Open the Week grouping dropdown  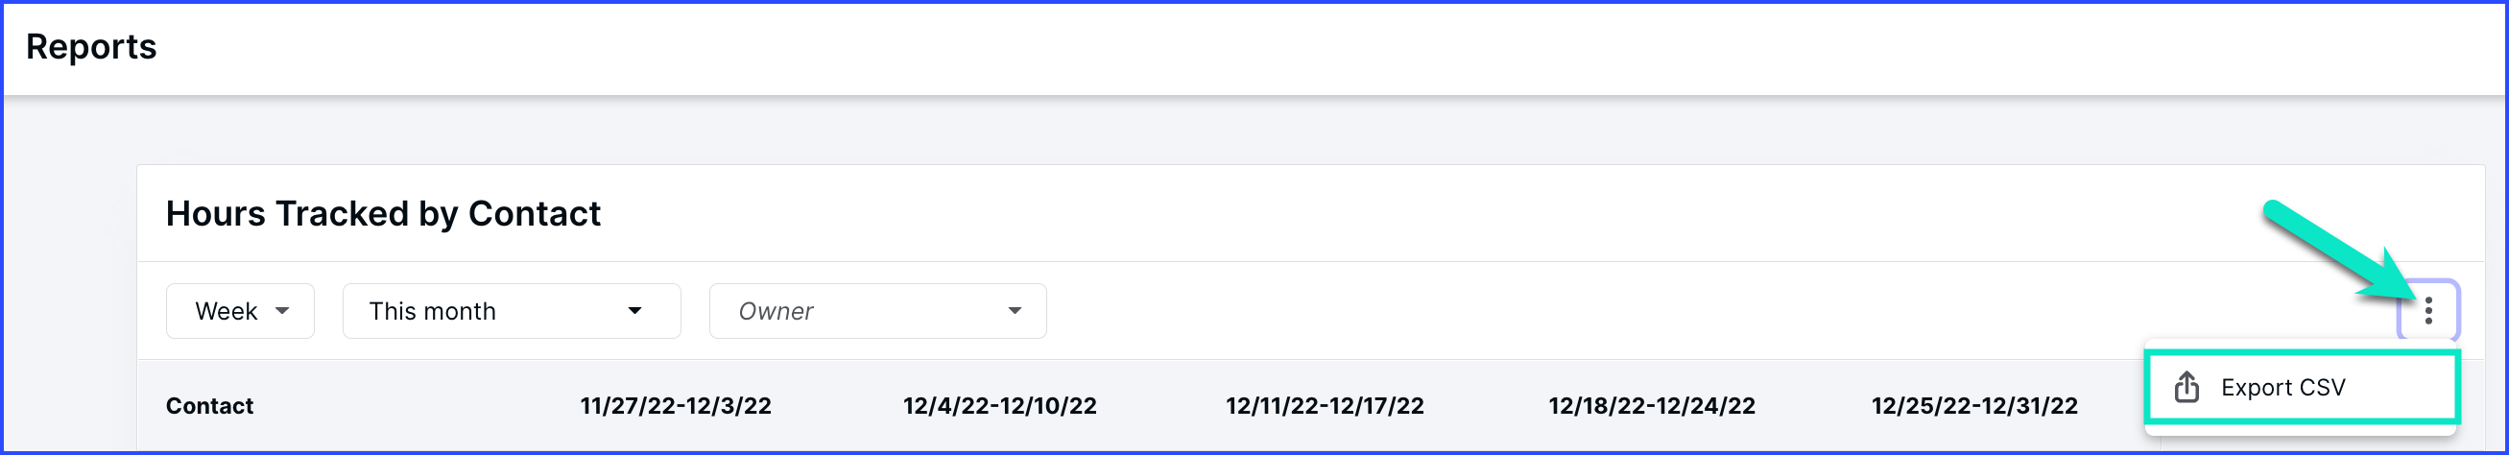tap(240, 311)
